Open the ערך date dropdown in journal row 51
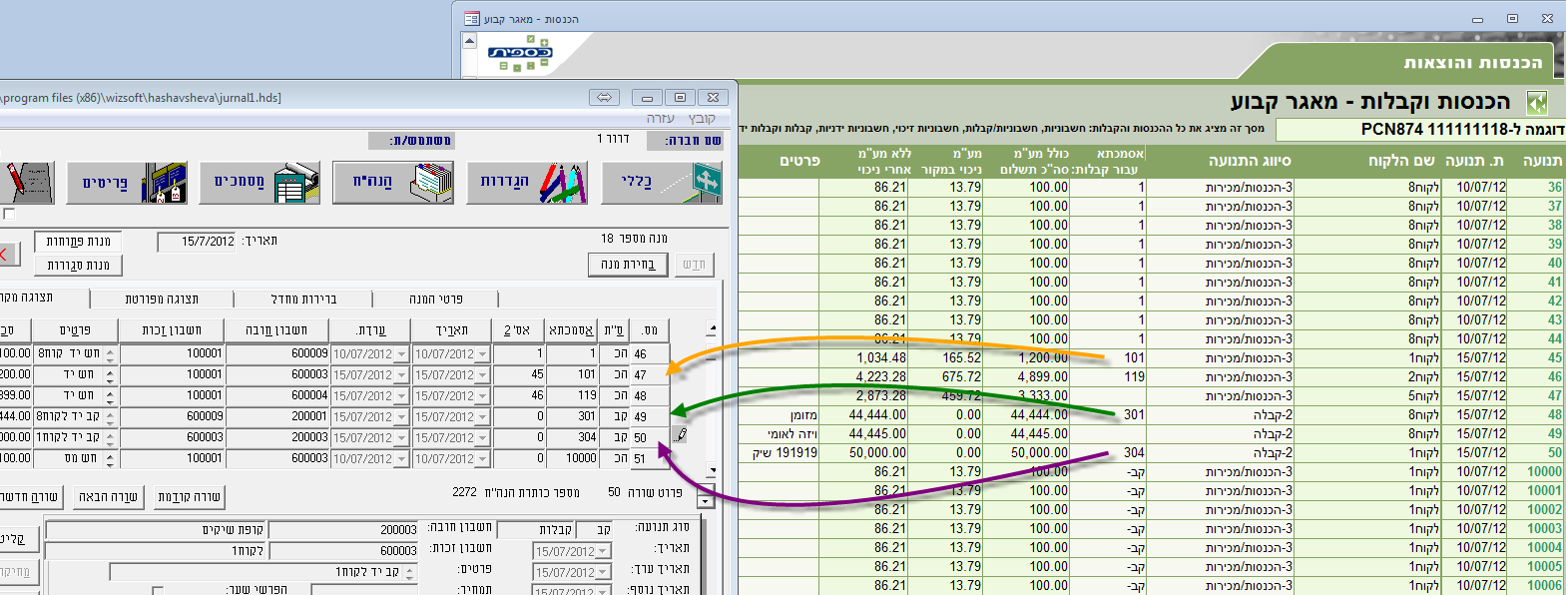 [402, 459]
